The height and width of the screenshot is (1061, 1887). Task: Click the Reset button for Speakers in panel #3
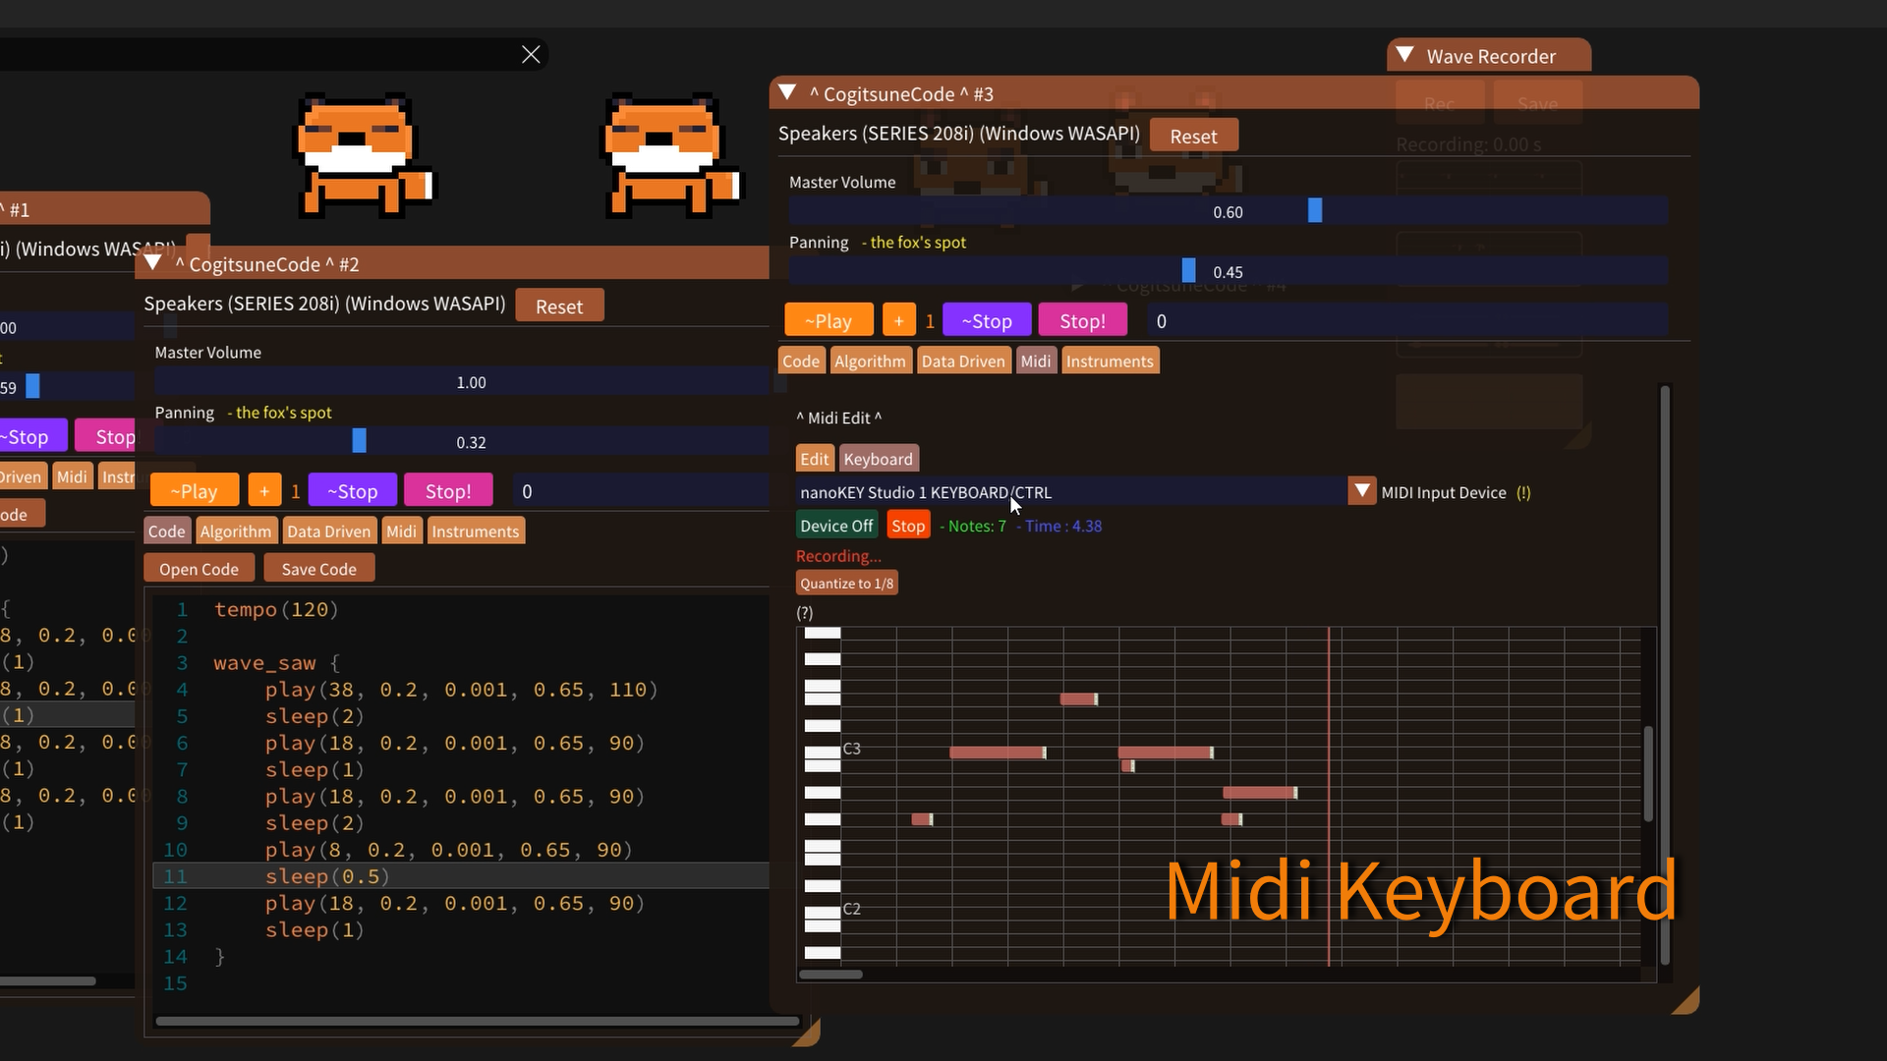(1193, 135)
